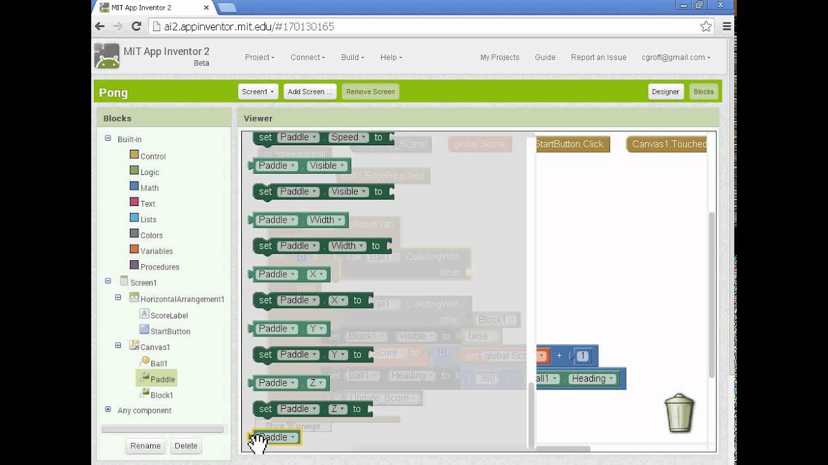
Task: Click the Remove Screen button
Action: coord(370,92)
